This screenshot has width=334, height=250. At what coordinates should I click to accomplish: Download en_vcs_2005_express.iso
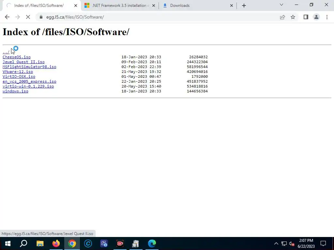pos(29,81)
